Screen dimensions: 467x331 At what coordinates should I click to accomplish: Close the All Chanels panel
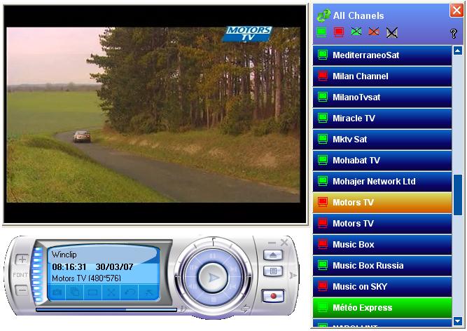pyautogui.click(x=456, y=11)
